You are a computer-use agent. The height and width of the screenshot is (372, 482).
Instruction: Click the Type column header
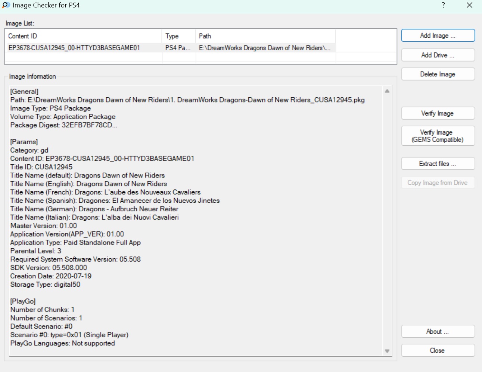(x=178, y=36)
